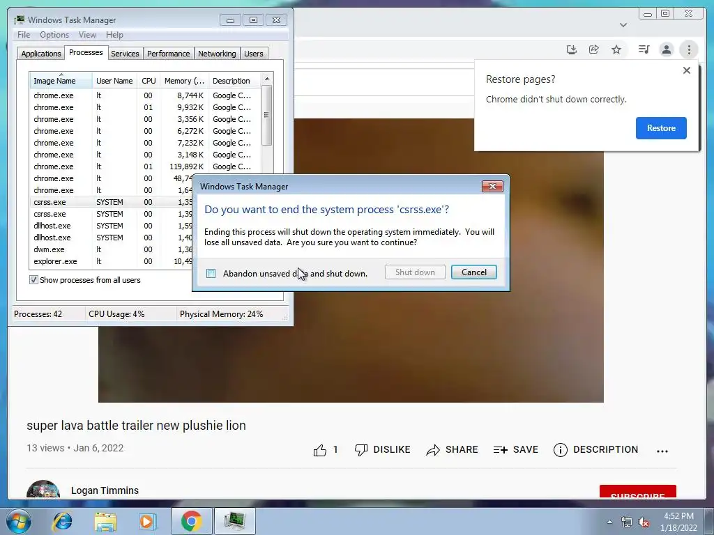
Task: Open Chrome three-dot menu
Action: 689,49
